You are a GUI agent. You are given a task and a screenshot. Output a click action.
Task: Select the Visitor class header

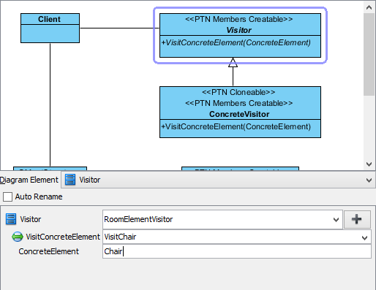tap(240, 24)
